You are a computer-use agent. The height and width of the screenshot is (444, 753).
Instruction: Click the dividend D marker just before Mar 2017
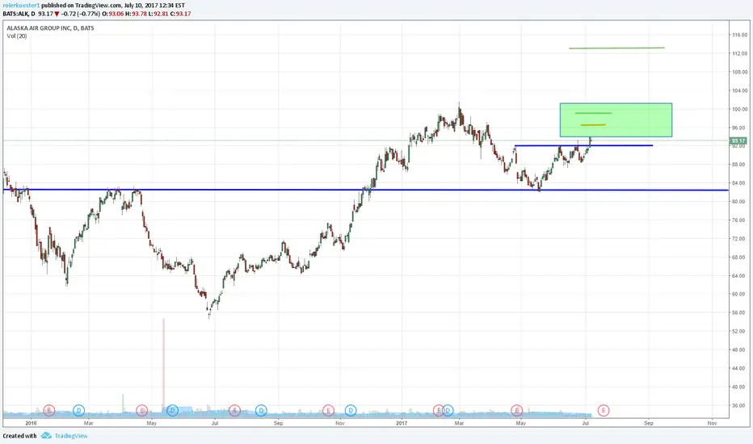point(448,410)
